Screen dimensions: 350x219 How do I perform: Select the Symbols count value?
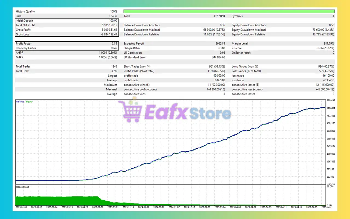[x=333, y=16]
